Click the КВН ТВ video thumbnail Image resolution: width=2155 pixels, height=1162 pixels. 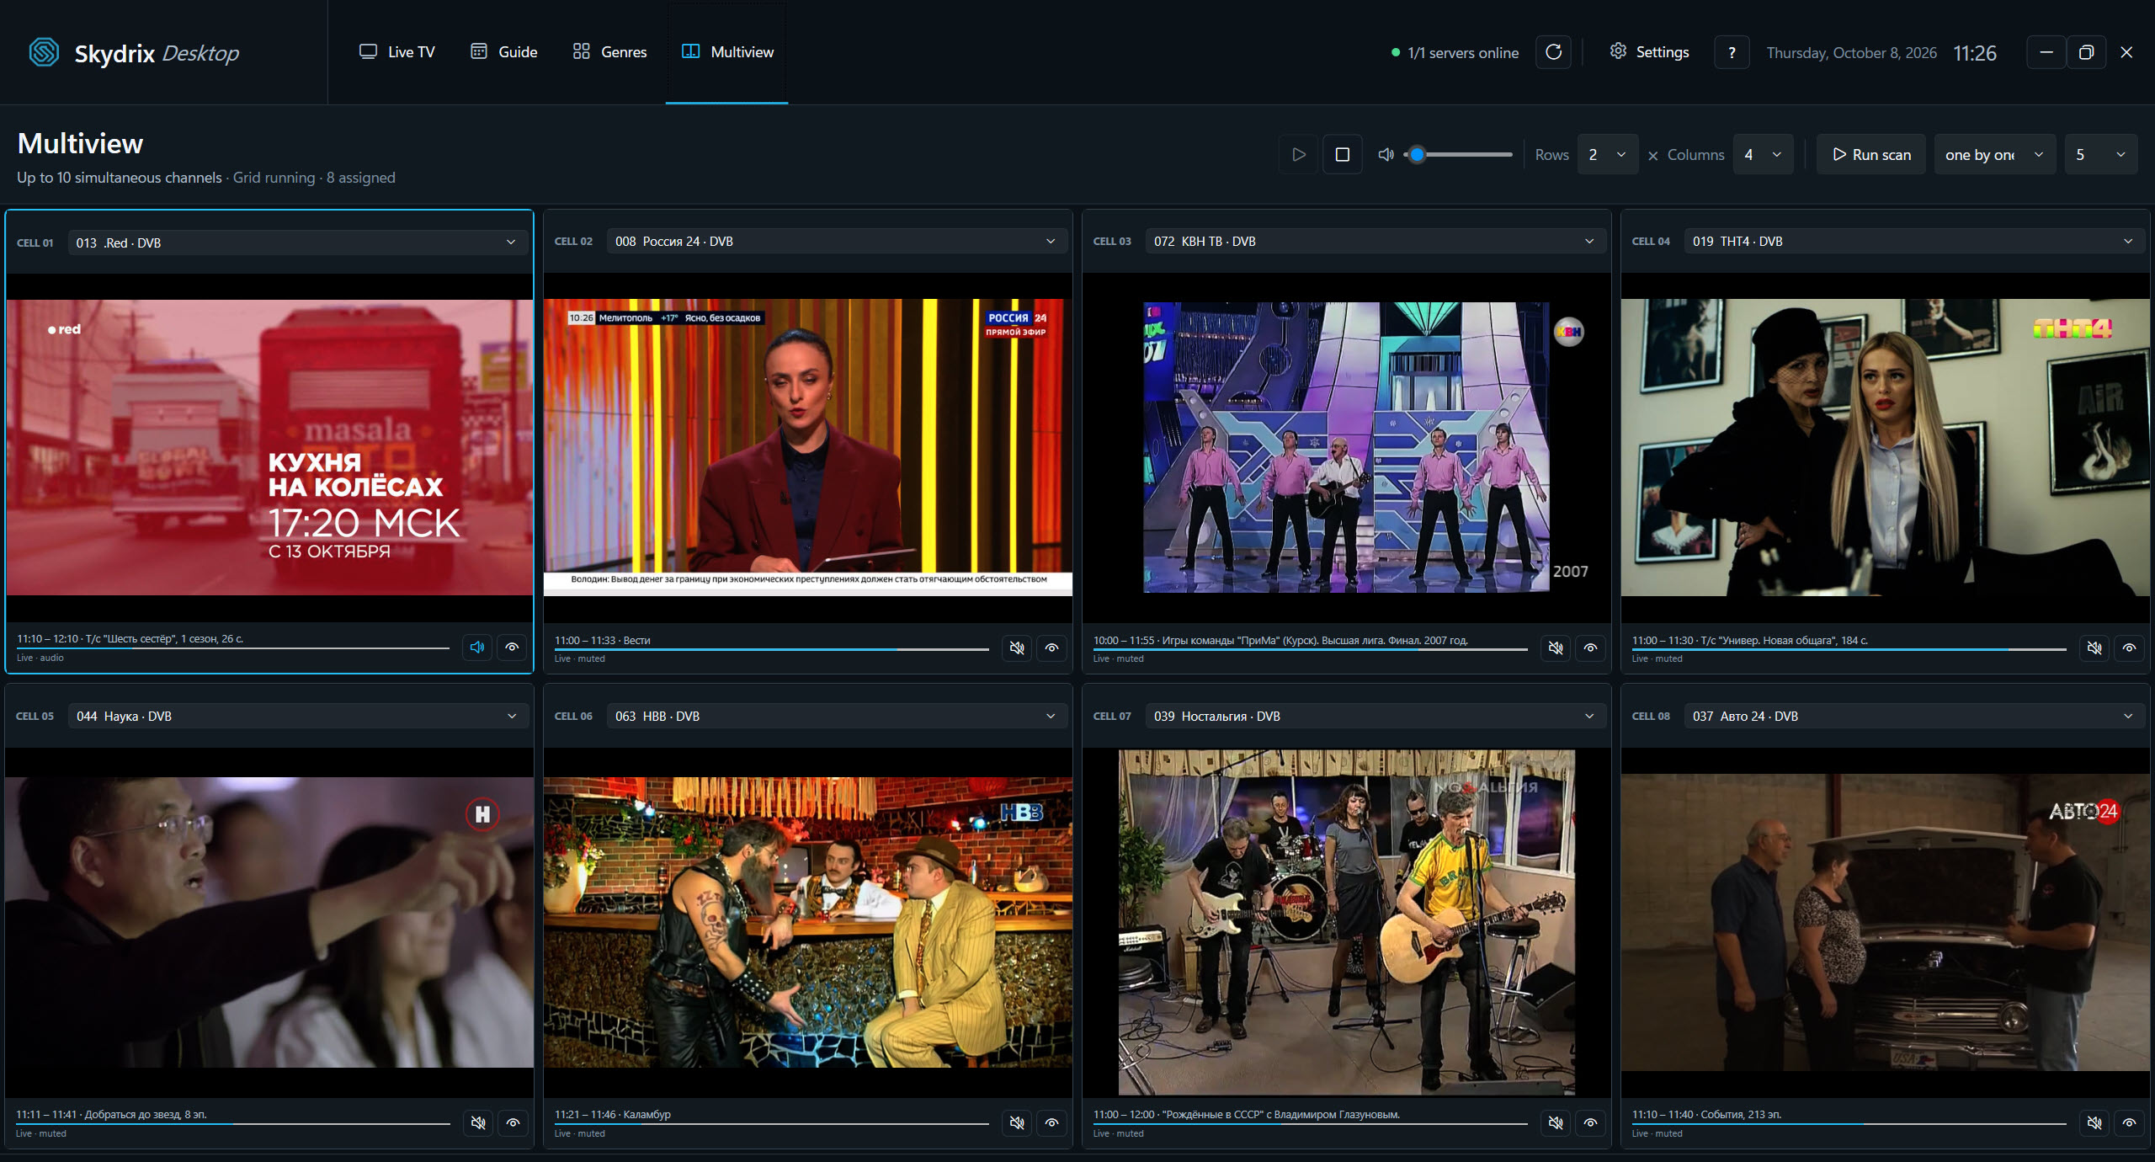coord(1347,447)
